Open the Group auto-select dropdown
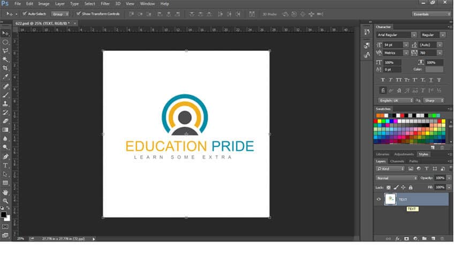This screenshot has height=256, width=455. pyautogui.click(x=60, y=14)
